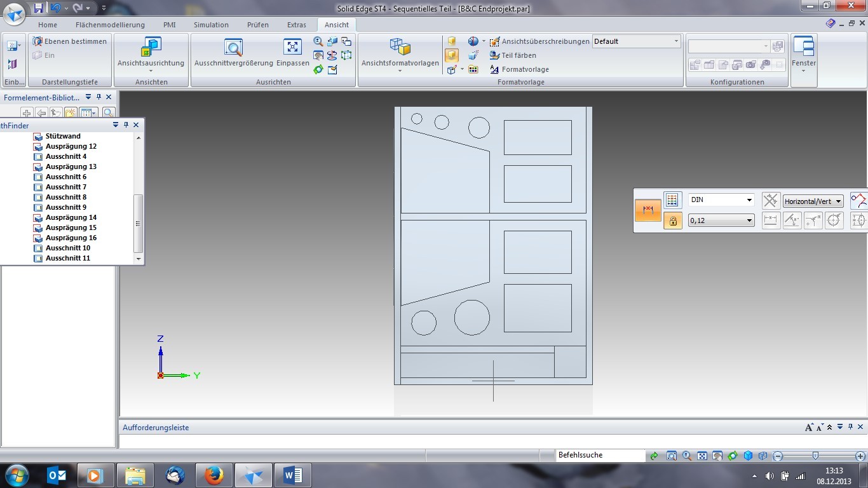
Task: Open Ansichtsausrichtung view orientation tool
Action: coord(151,48)
